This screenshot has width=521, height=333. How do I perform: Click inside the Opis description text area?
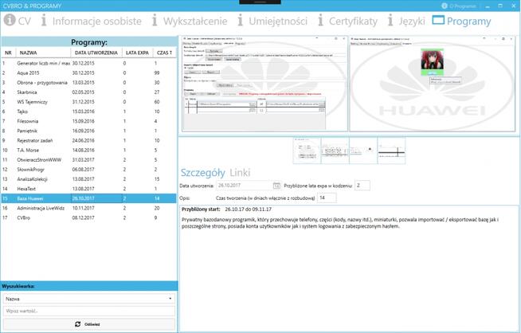(x=349, y=268)
